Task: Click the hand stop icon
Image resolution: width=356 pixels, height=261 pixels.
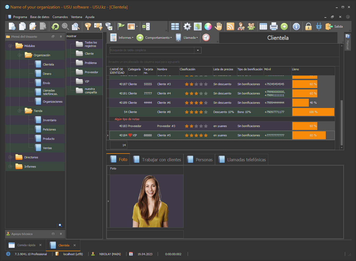Action: tap(218, 27)
